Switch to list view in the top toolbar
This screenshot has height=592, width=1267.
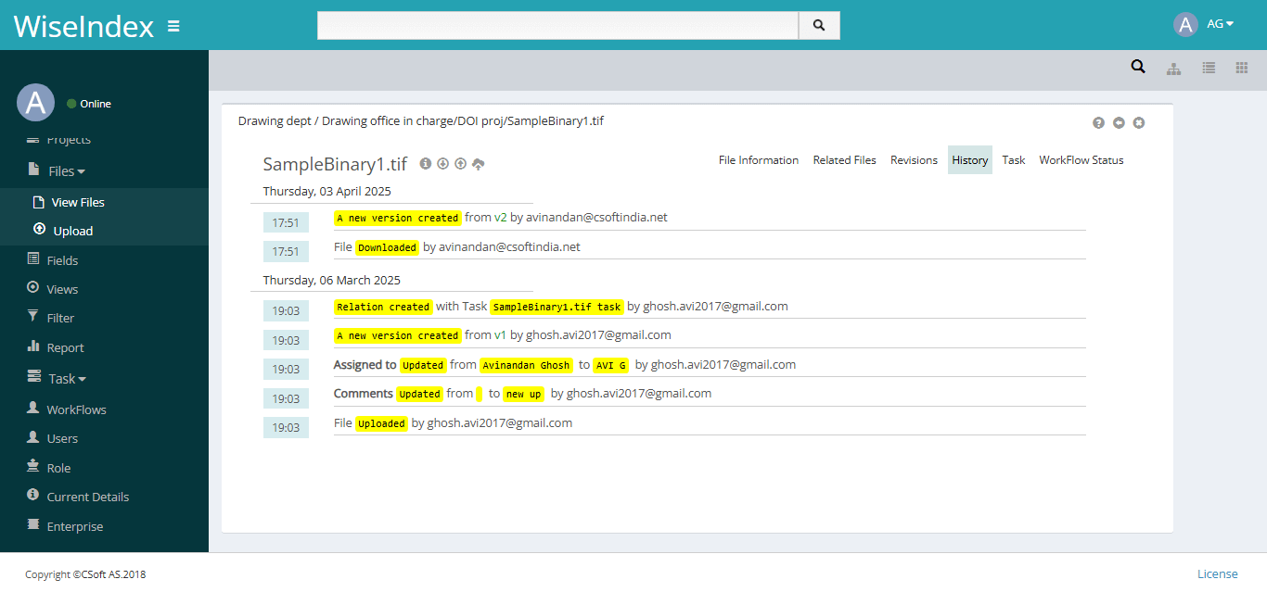pos(1208,67)
